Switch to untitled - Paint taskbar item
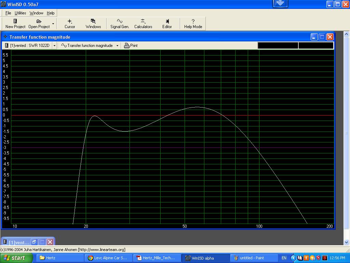This screenshot has width=350, height=263. coord(254,258)
